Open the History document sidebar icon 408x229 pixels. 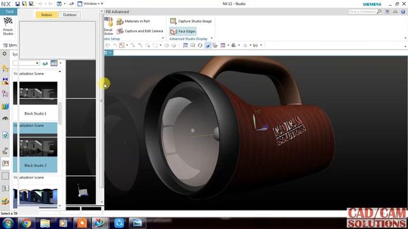point(5,135)
